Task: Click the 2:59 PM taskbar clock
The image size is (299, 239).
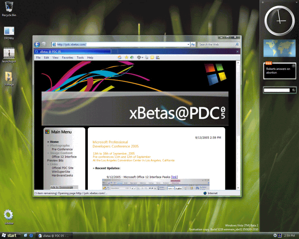Action: (x=289, y=236)
